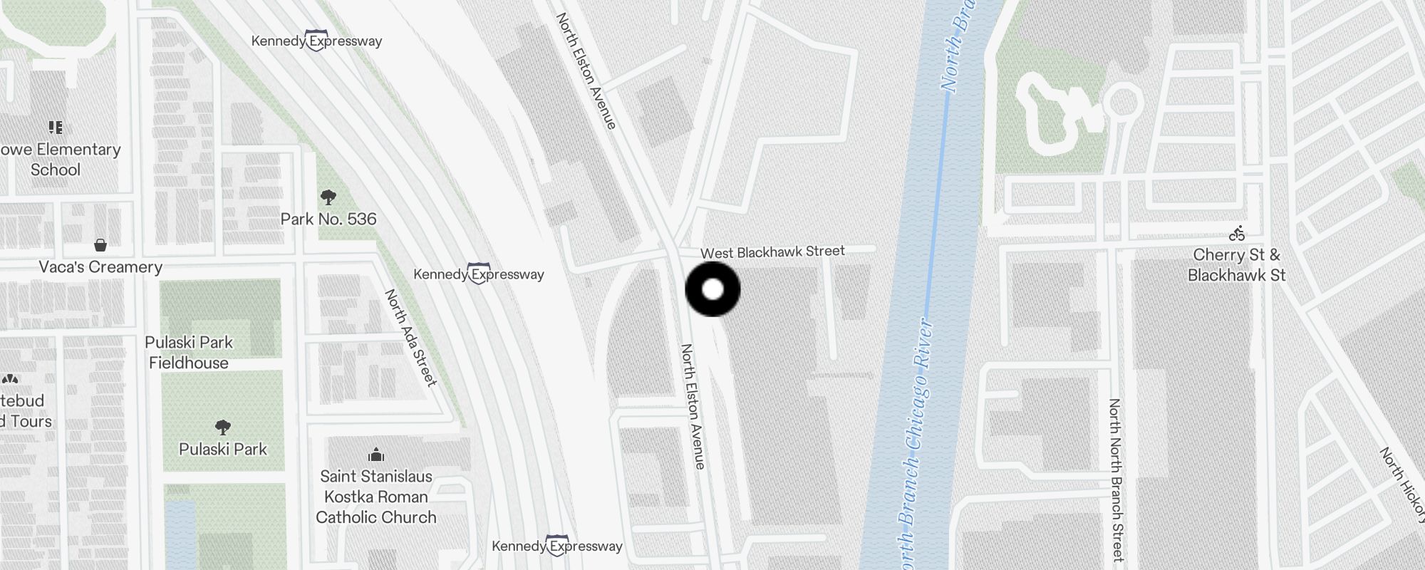Click the top Kennedy Expressway interstate shield
The image size is (1425, 570).
point(316,41)
